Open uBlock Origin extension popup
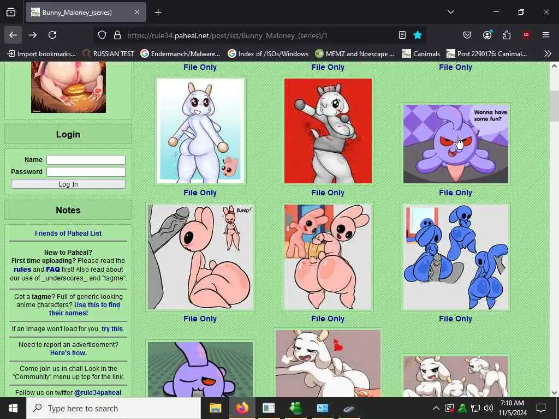 526,35
